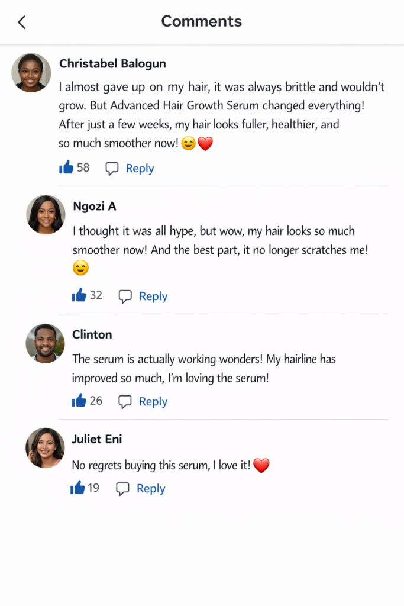
Task: Click the Christabel Balogun username
Action: click(x=112, y=63)
